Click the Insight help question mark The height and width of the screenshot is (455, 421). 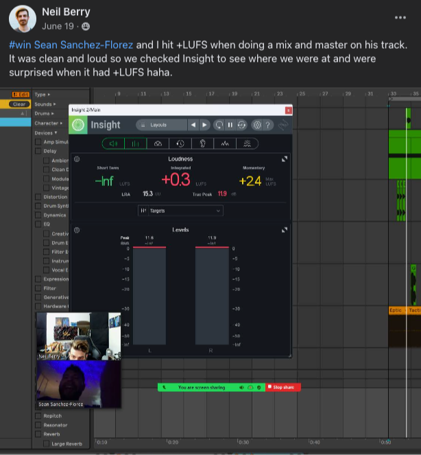[268, 125]
